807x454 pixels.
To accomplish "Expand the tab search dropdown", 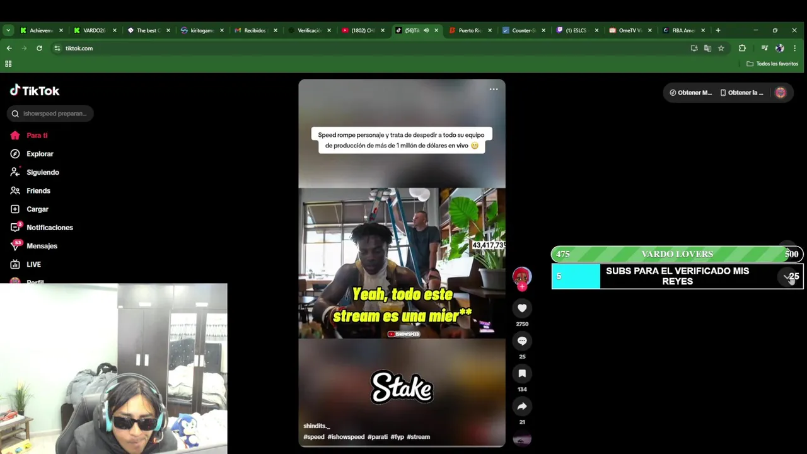I will pyautogui.click(x=8, y=30).
